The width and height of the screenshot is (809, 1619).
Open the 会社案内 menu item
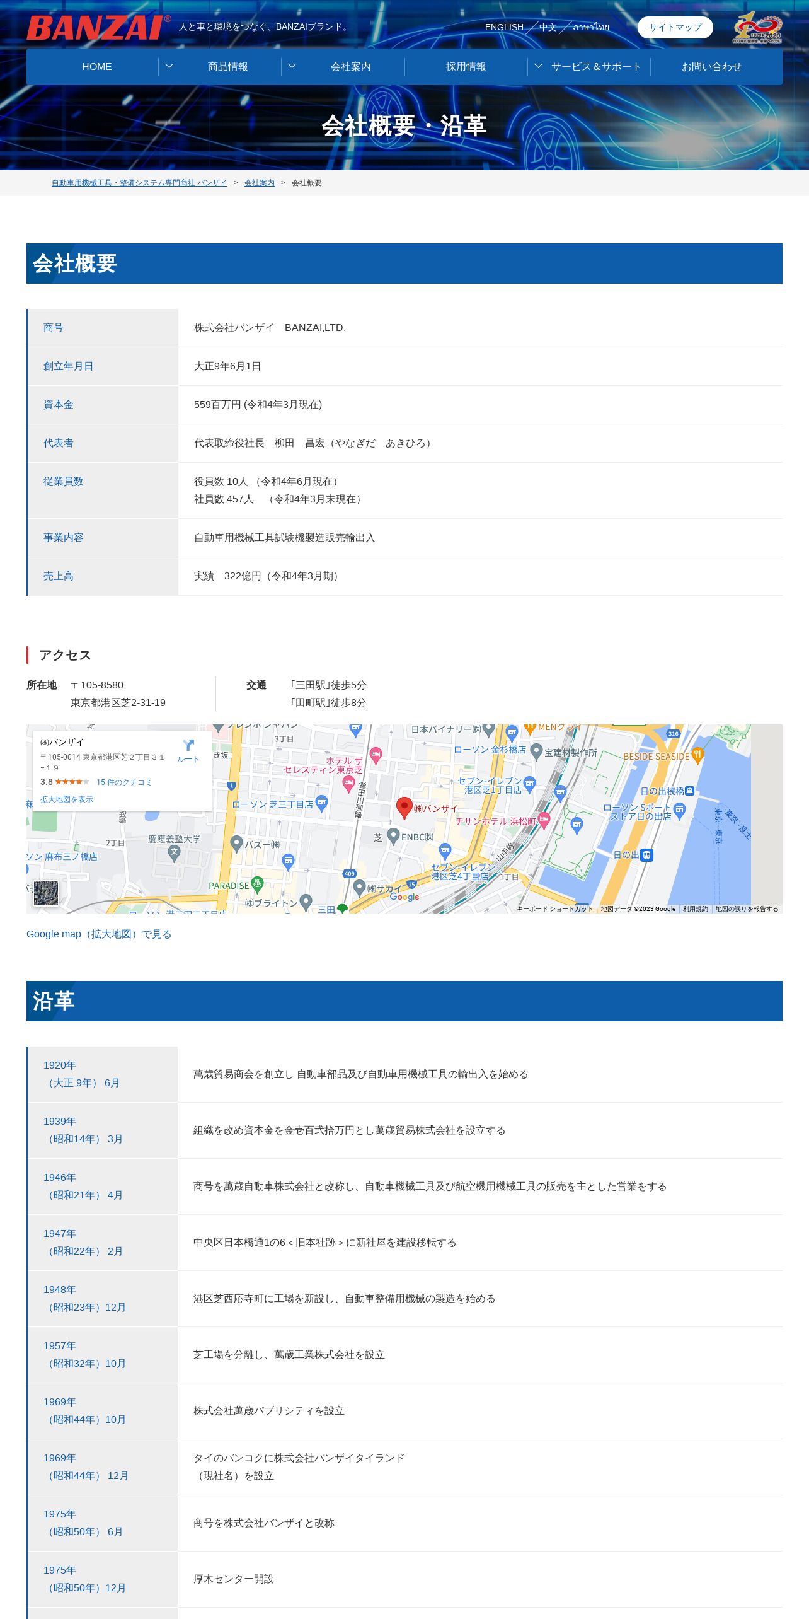351,66
